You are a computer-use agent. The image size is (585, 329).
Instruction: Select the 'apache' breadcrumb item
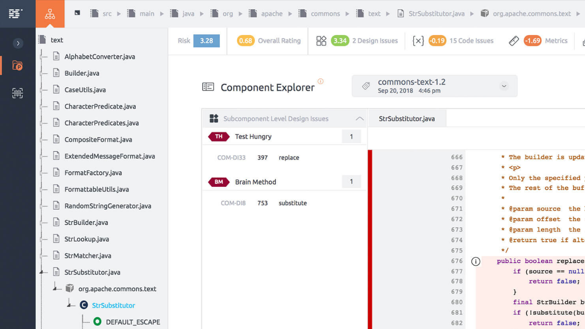coord(271,14)
